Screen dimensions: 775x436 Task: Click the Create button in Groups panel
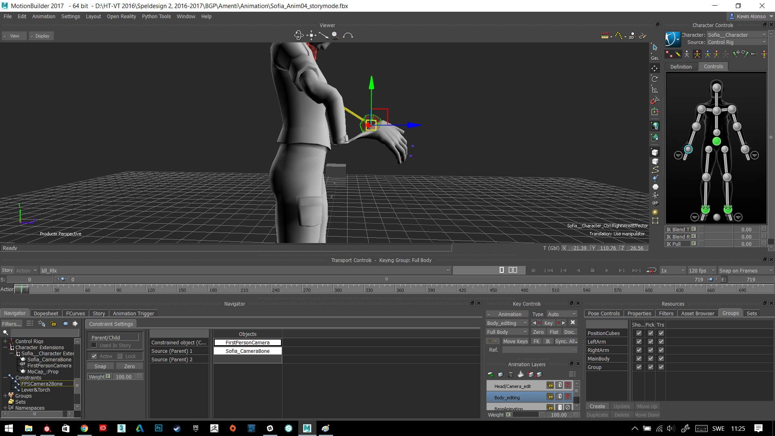coord(597,406)
